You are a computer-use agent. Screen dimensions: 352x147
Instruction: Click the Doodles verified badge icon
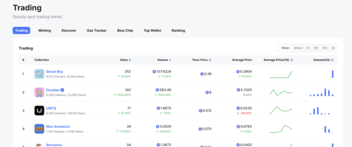point(62,90)
